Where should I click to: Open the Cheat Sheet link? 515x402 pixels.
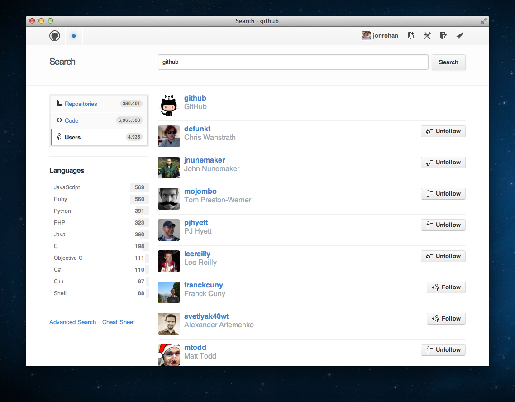119,322
